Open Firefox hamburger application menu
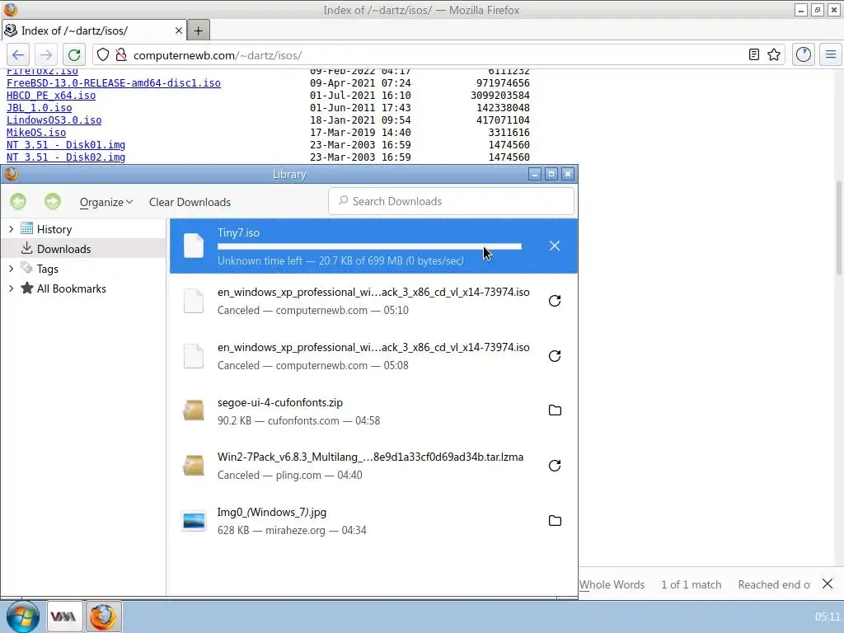Screen dimensions: 844x633 tap(831, 54)
